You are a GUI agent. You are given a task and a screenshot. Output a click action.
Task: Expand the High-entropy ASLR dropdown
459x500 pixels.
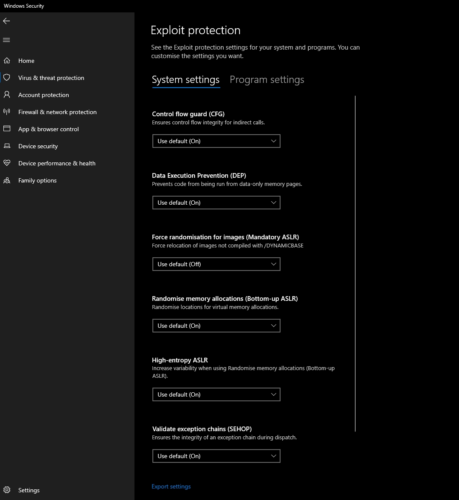[x=216, y=394]
